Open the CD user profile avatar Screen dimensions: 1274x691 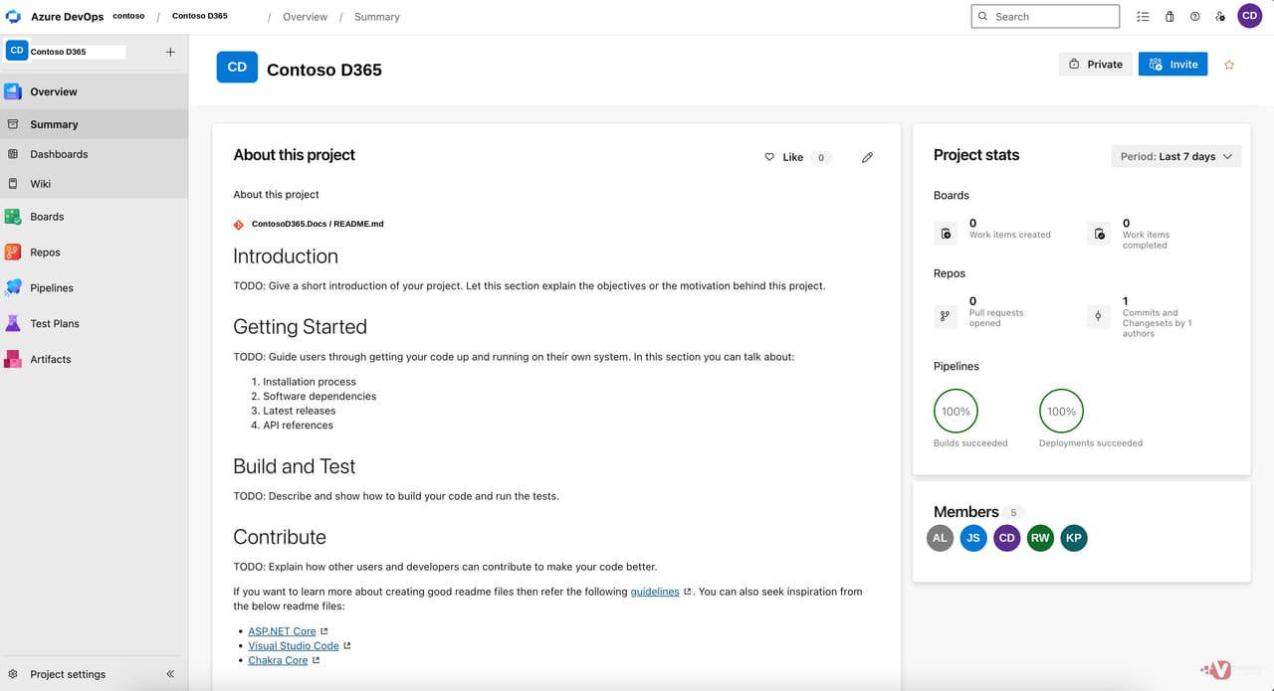click(x=1250, y=16)
